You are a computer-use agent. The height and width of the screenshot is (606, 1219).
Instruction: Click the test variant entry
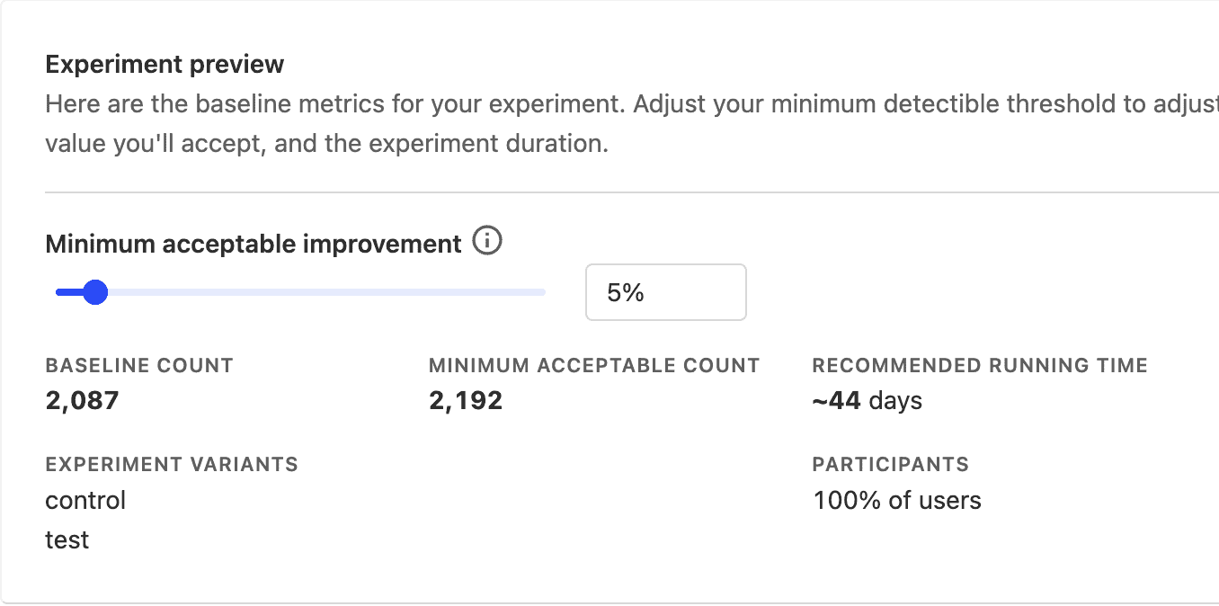coord(67,539)
